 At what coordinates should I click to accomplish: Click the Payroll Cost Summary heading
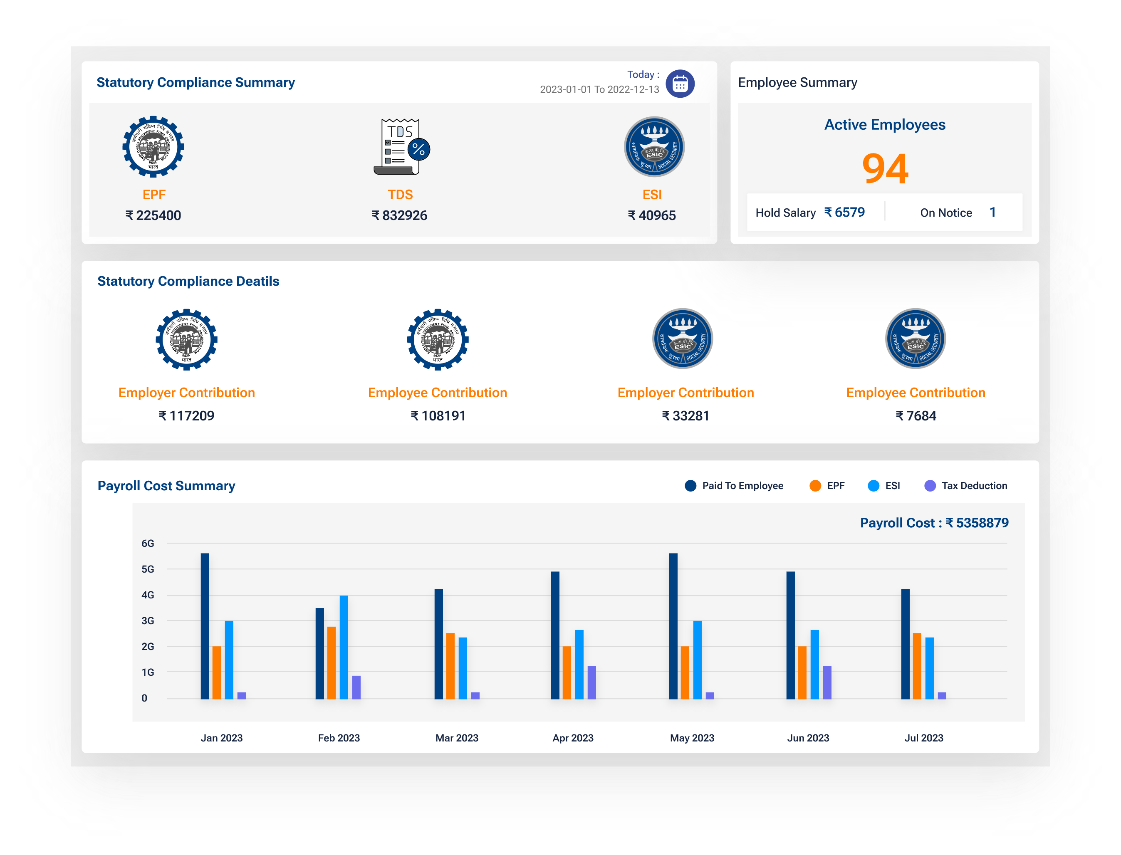[166, 486]
